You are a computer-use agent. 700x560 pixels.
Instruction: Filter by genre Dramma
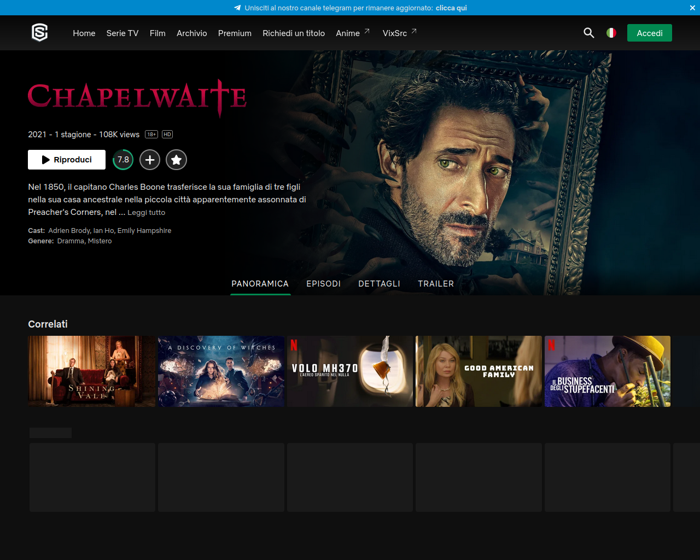(71, 241)
